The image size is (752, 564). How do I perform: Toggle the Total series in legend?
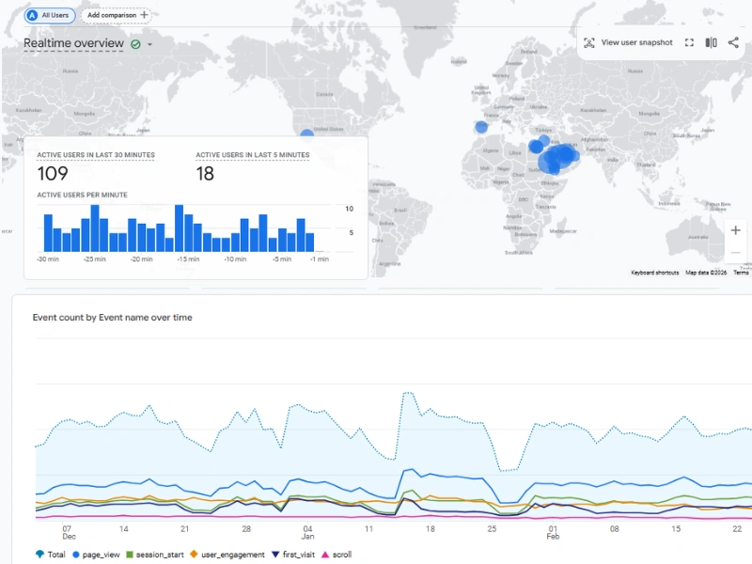coord(51,555)
